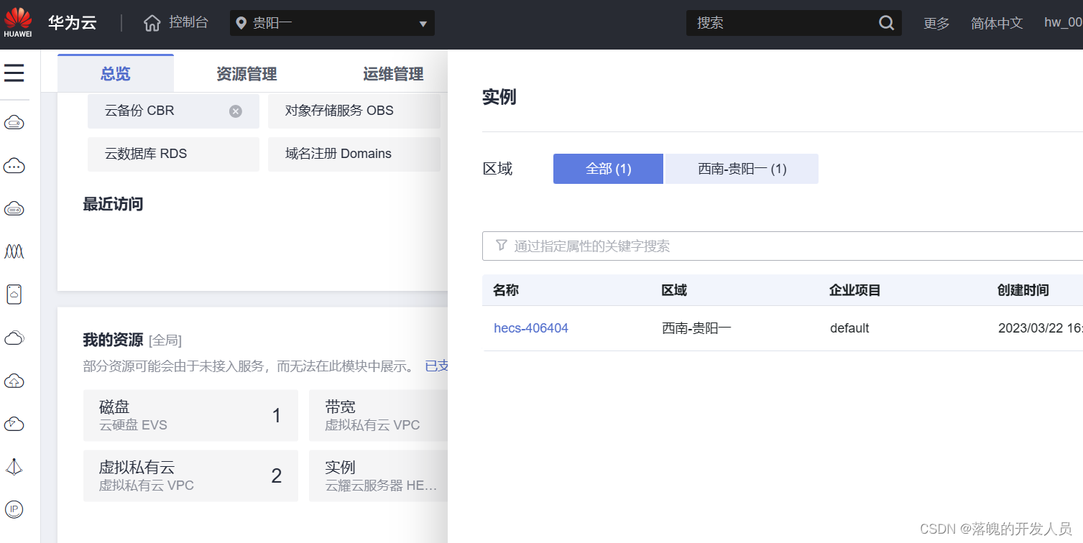
Task: Click the Huawei logo
Action: [18, 22]
